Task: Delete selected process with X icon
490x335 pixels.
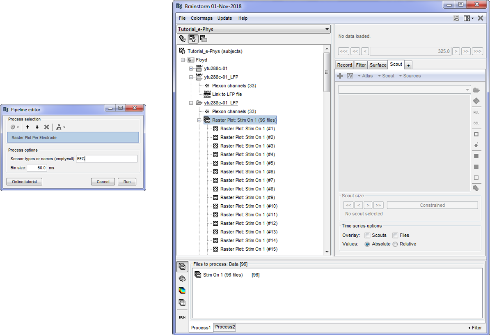Action: pos(46,127)
